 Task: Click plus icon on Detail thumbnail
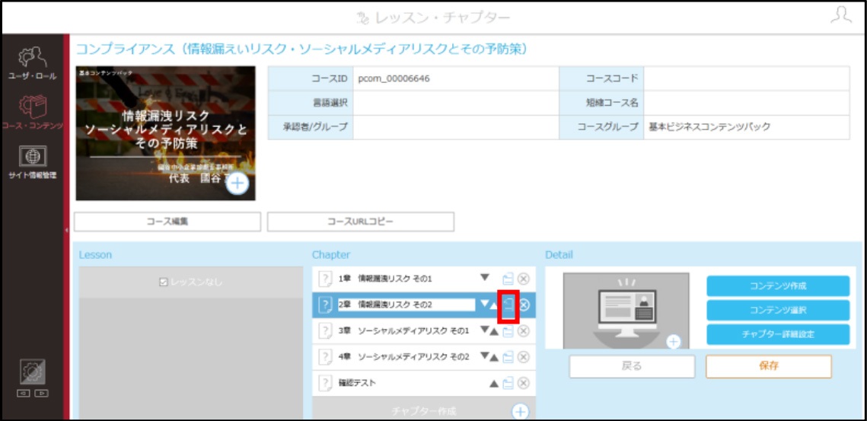673,342
